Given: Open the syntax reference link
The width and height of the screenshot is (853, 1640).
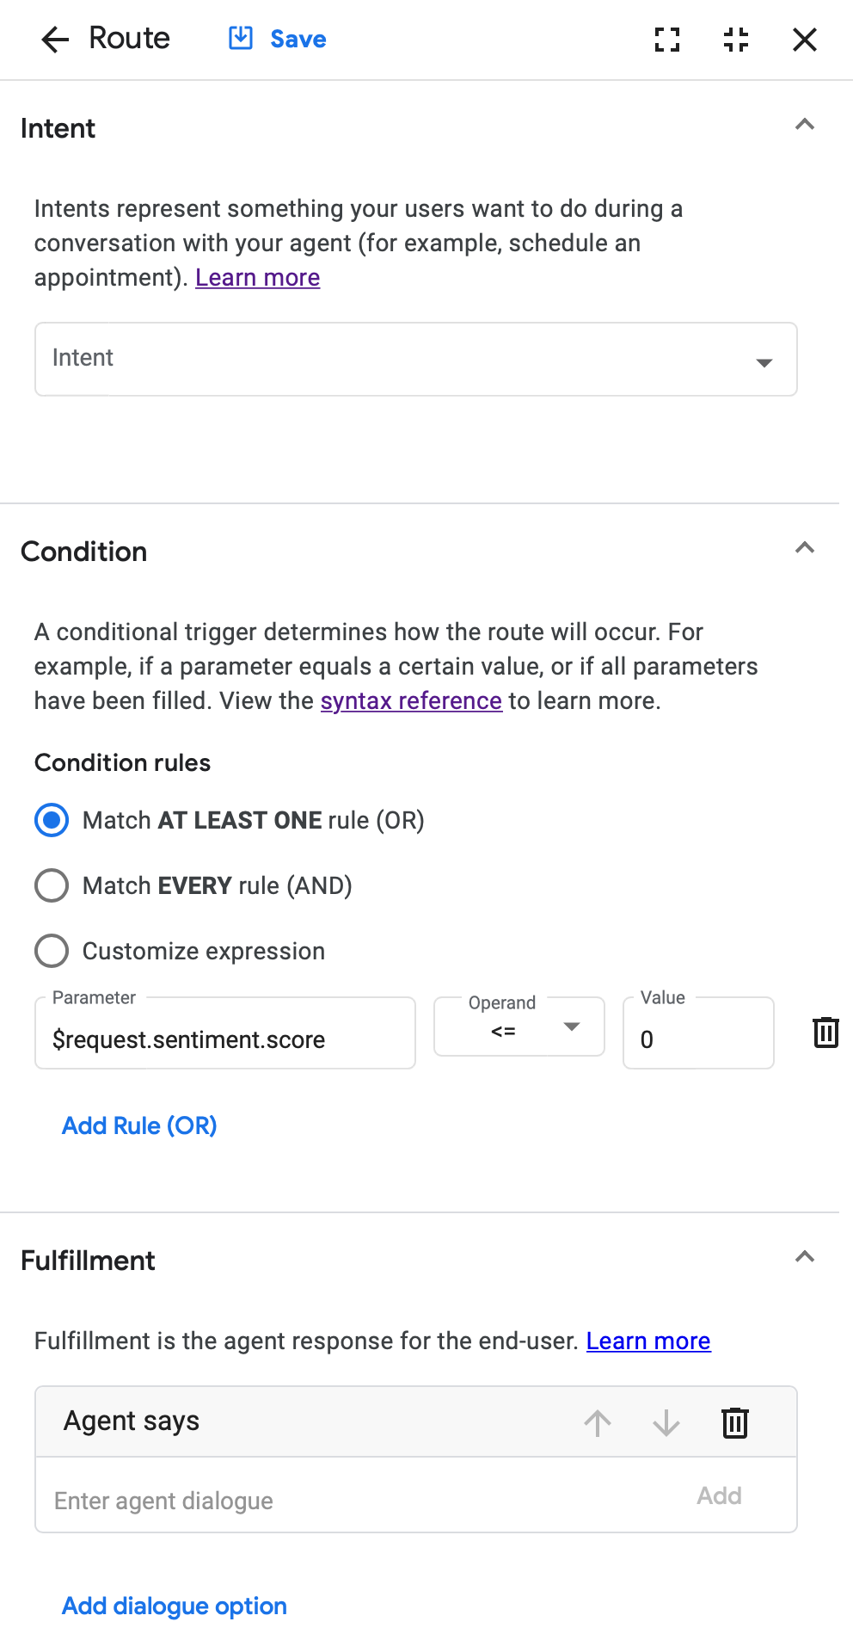Looking at the screenshot, I should (411, 701).
